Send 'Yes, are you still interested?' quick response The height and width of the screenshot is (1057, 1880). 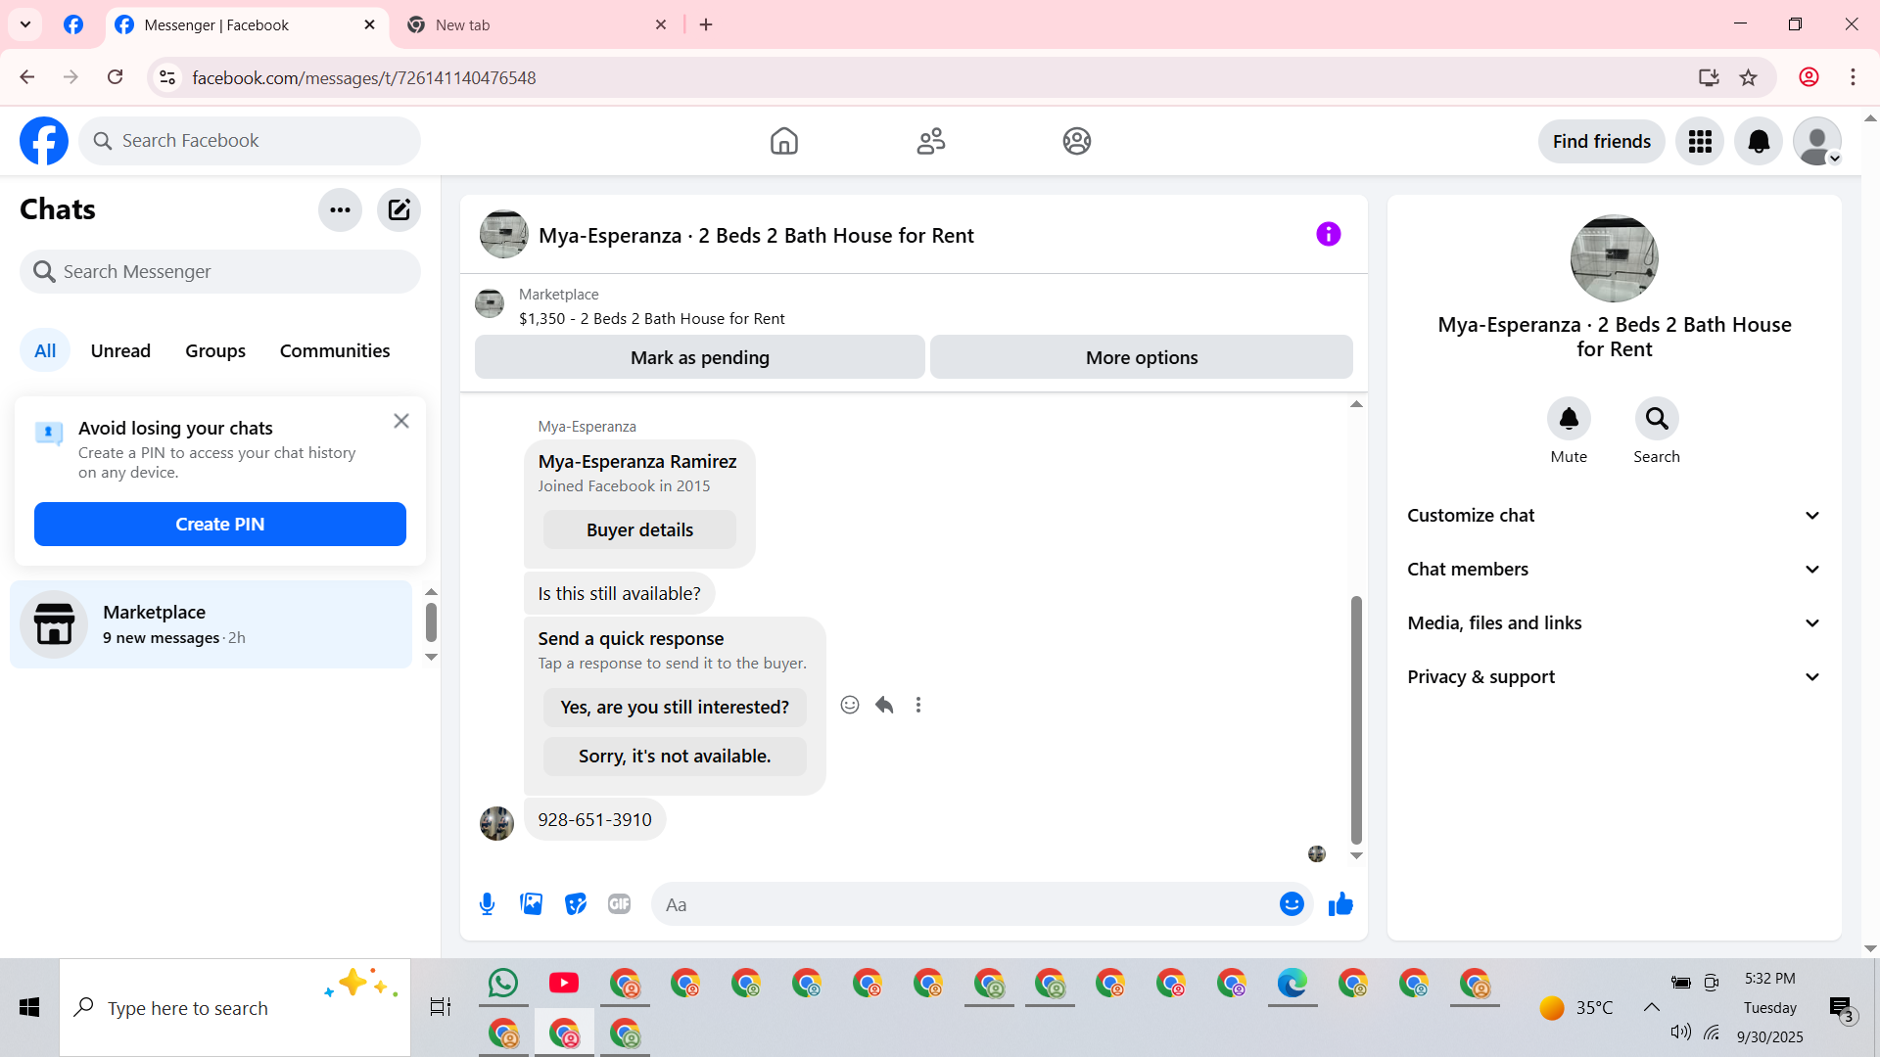[x=675, y=708]
